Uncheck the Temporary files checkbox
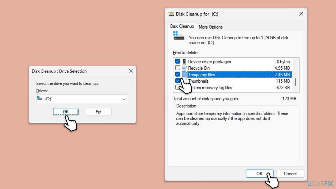The width and height of the screenshot is (336, 189). pyautogui.click(x=178, y=74)
